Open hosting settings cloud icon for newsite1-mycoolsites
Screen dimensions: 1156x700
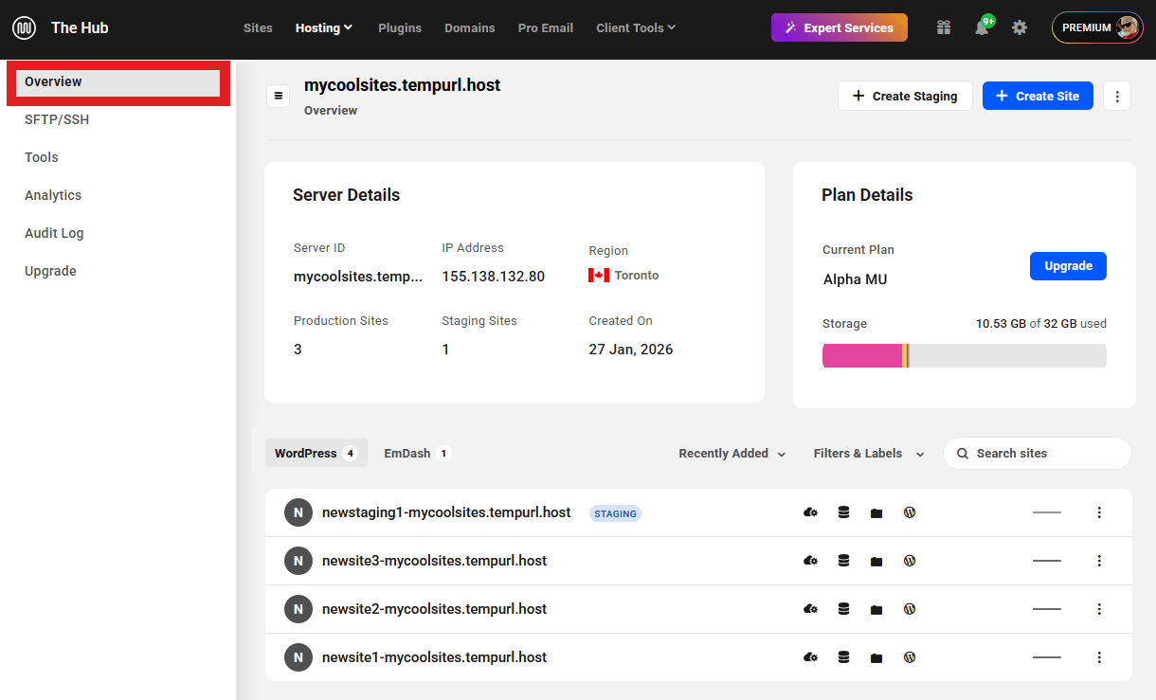(810, 657)
